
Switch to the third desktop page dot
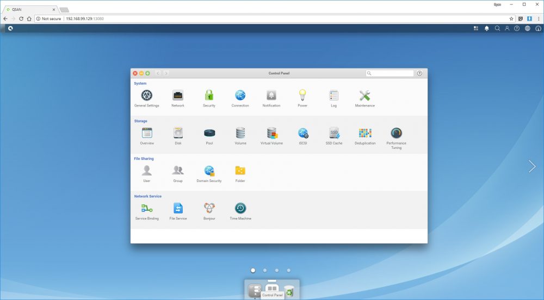coord(276,270)
